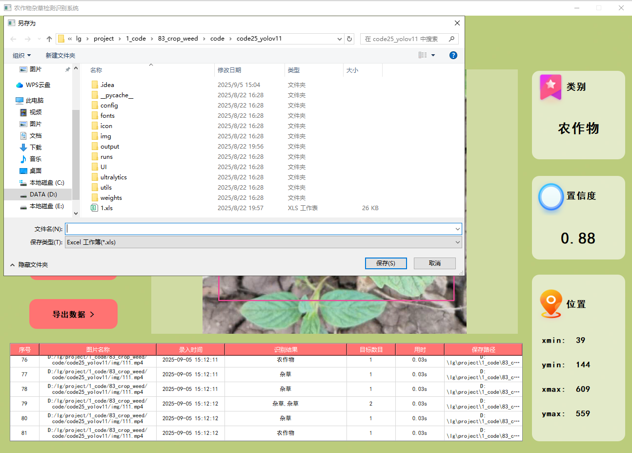Expand the address bar path dropdown
Viewport: 632px width, 453px height.
click(340, 39)
